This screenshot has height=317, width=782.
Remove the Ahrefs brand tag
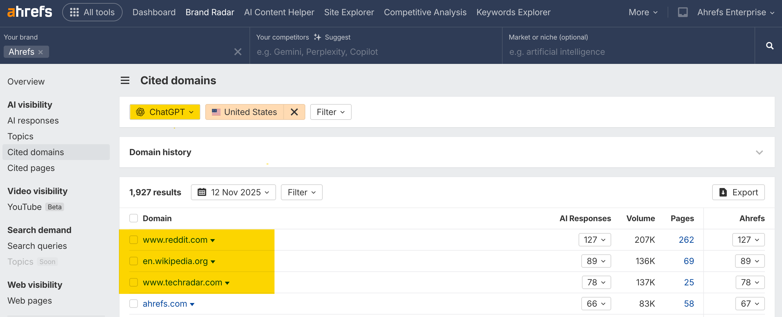coord(41,52)
